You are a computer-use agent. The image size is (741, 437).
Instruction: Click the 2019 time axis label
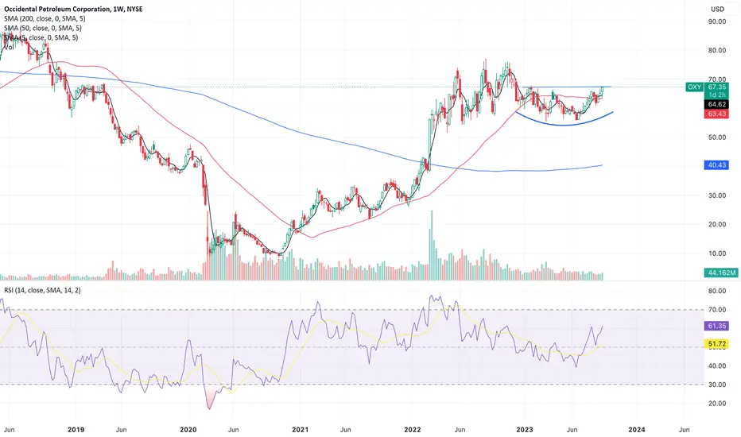tap(76, 429)
